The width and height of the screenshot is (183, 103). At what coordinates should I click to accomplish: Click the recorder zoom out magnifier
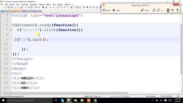coord(158,10)
